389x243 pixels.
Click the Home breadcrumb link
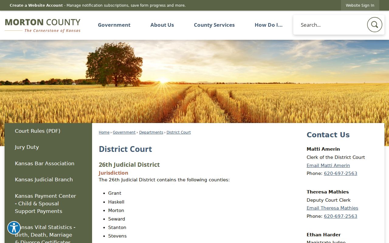coord(104,132)
